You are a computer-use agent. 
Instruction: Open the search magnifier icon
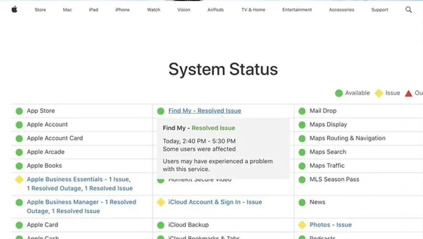[408, 10]
